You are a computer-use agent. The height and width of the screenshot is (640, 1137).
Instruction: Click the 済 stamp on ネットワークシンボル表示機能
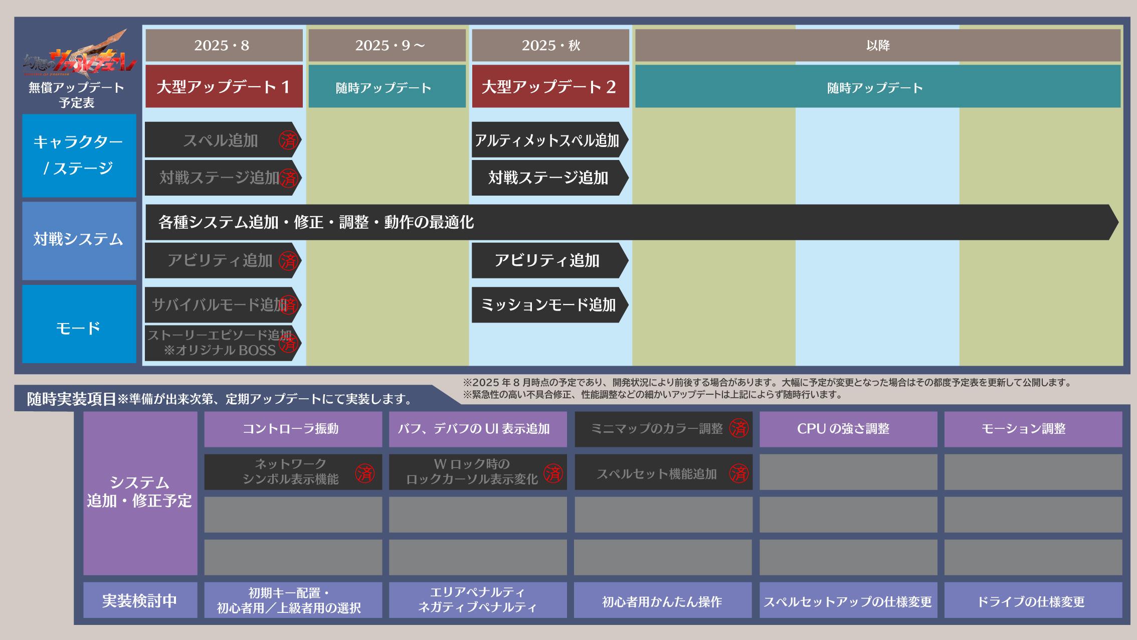[364, 473]
